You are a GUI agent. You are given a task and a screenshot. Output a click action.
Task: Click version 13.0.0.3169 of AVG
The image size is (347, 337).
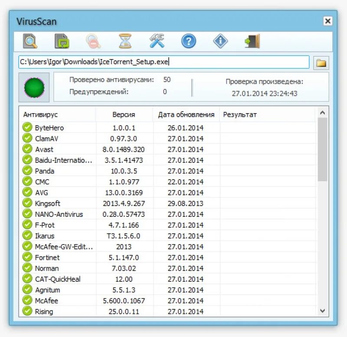point(124,193)
